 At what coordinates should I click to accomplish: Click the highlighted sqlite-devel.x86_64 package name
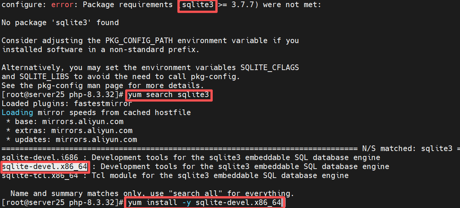pos(45,166)
